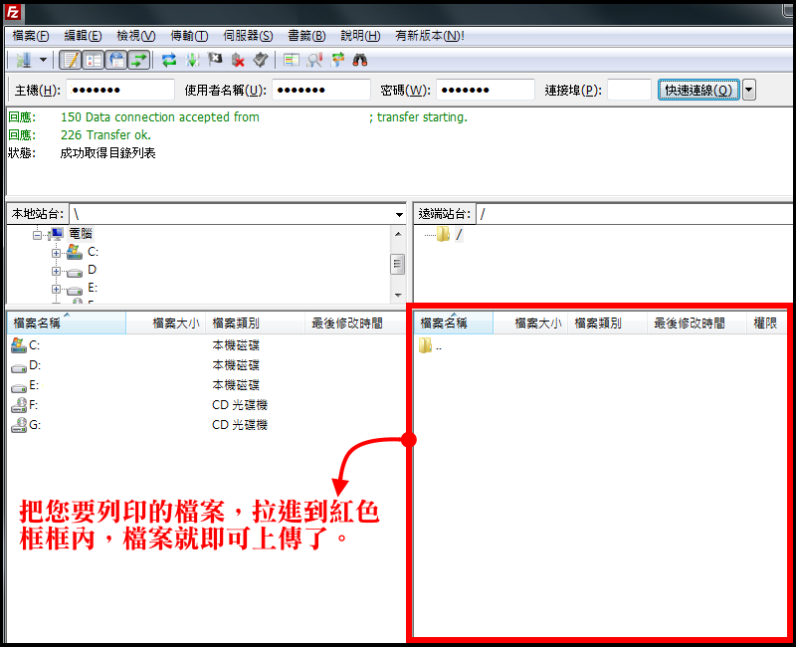This screenshot has height=647, width=796.
Task: Expand the C: drive tree node
Action: point(57,253)
